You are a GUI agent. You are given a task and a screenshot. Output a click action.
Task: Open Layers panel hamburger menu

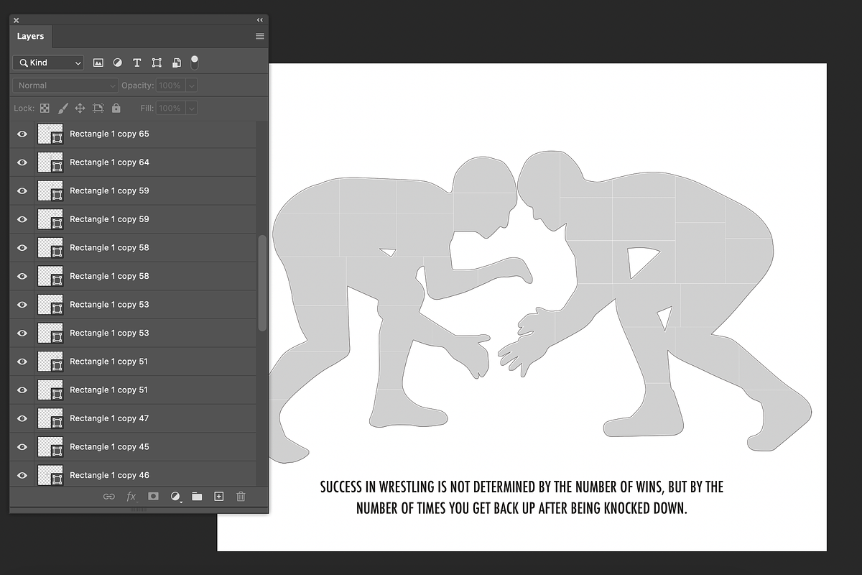pos(260,36)
